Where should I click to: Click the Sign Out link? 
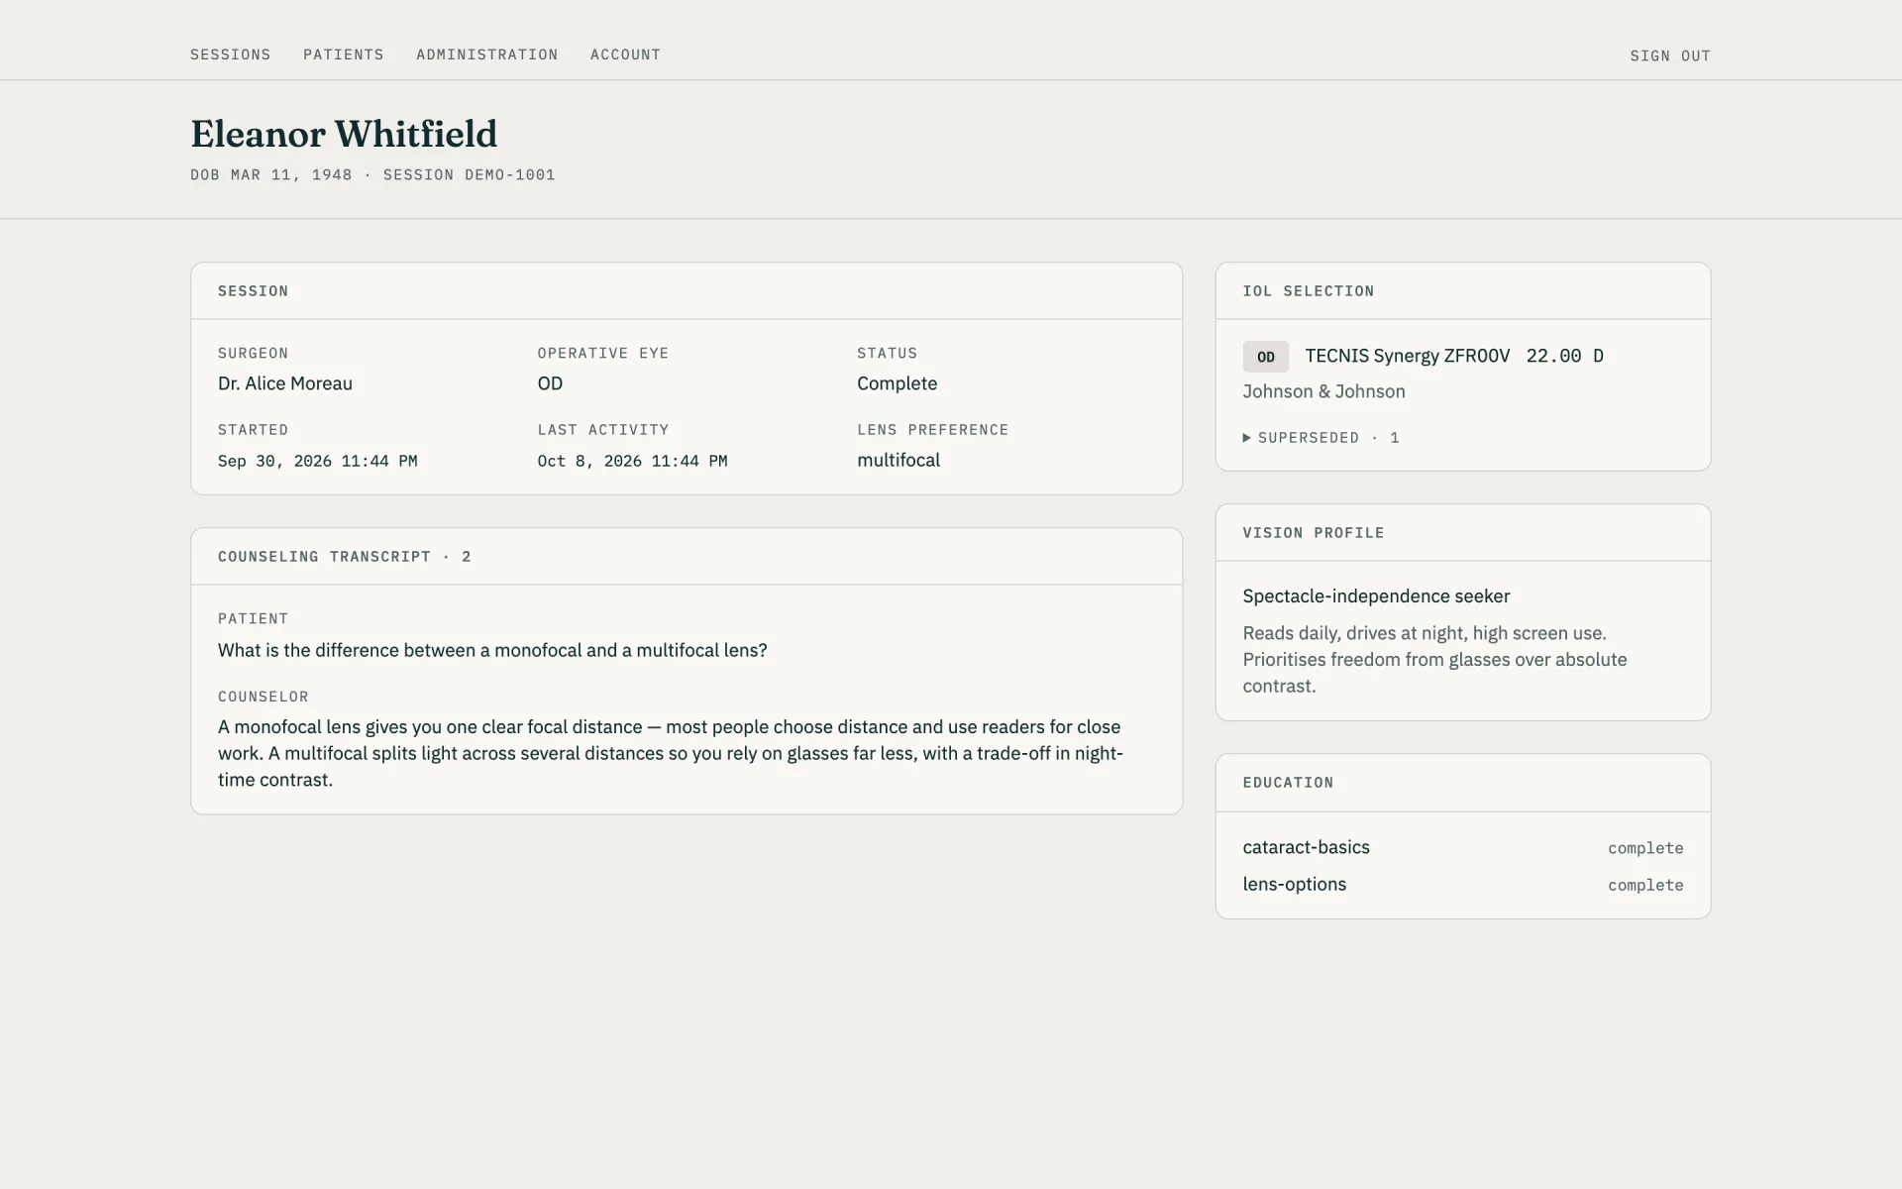1670,55
